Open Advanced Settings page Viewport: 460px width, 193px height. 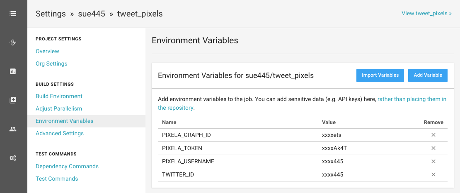pos(60,133)
